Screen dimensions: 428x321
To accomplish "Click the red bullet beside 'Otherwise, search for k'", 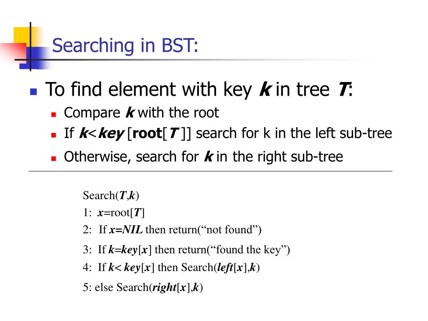I will pyautogui.click(x=53, y=158).
